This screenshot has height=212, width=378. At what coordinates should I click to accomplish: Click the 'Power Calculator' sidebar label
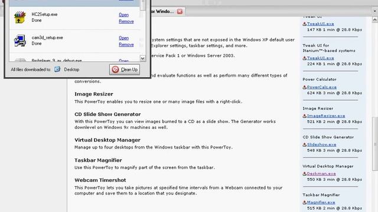coord(320,79)
